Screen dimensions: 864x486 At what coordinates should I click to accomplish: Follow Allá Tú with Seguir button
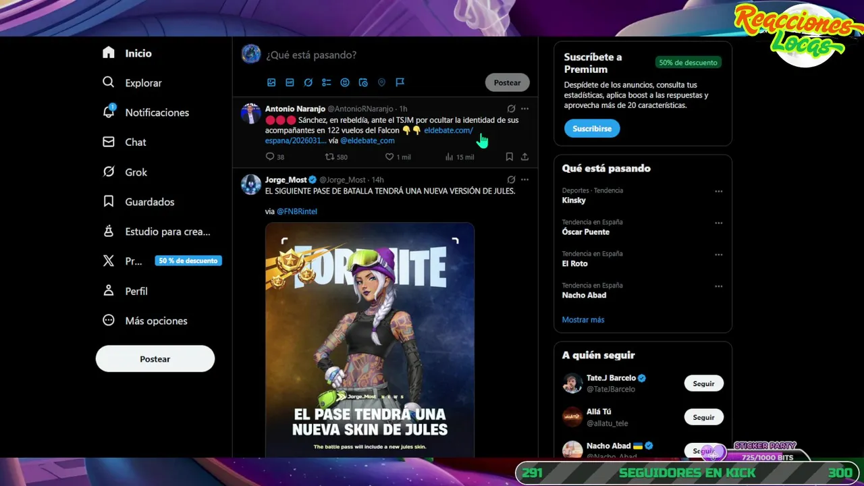(703, 417)
